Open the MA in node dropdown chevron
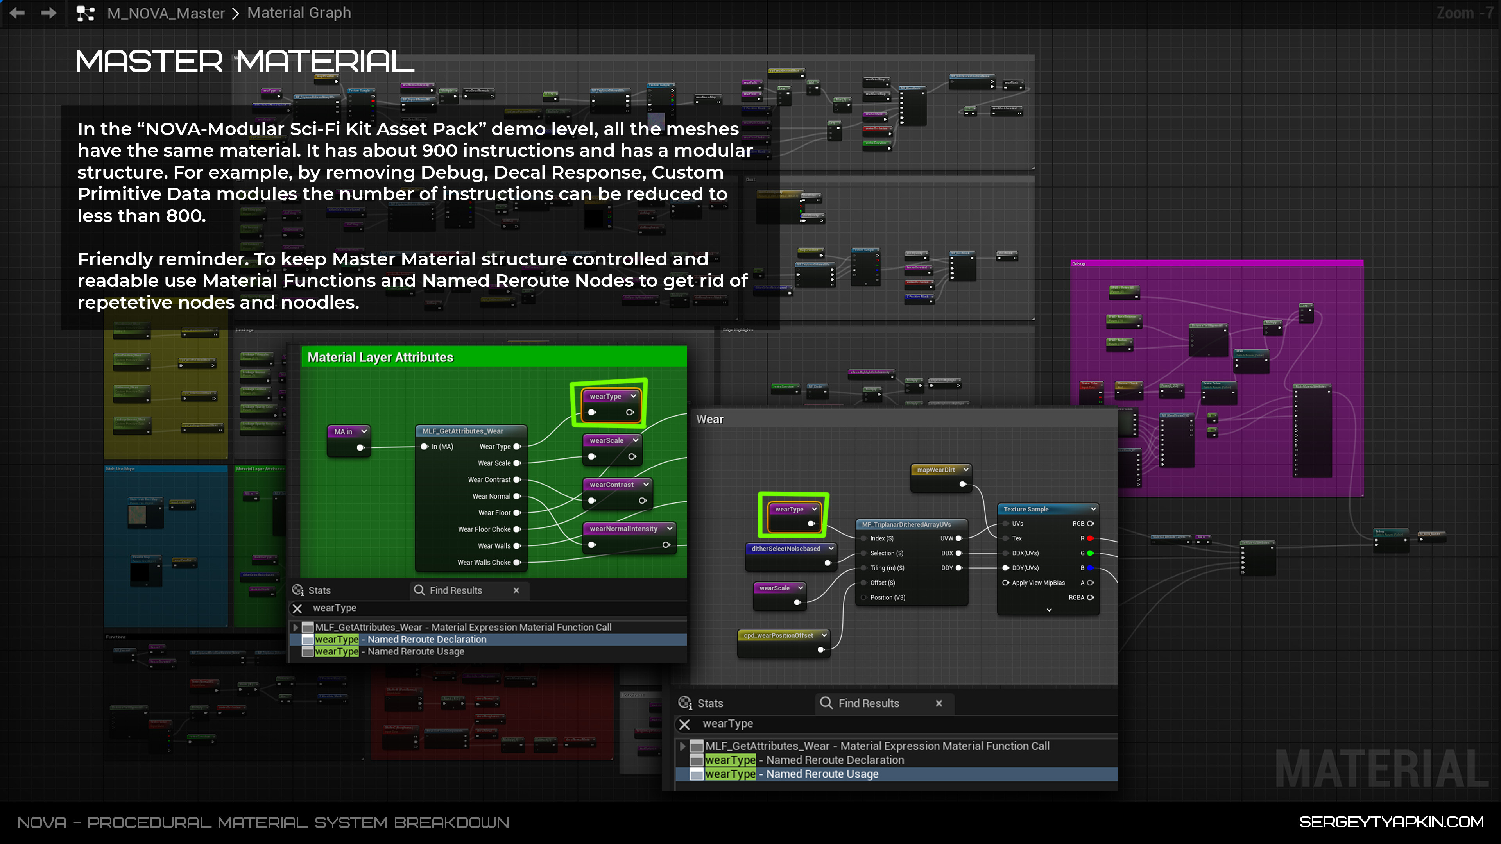The height and width of the screenshot is (844, 1501). pyautogui.click(x=364, y=432)
